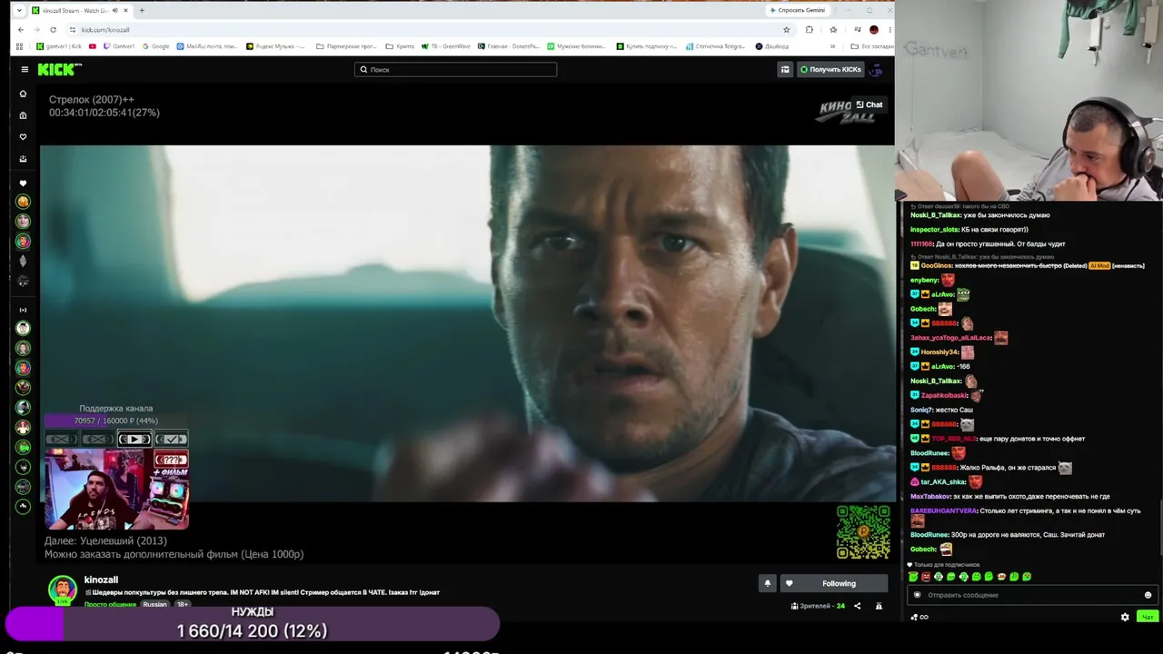
Task: Toggle stream notifications bell
Action: (768, 583)
